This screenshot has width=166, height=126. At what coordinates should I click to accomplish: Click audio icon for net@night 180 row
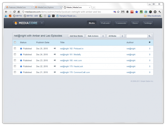click(55, 60)
